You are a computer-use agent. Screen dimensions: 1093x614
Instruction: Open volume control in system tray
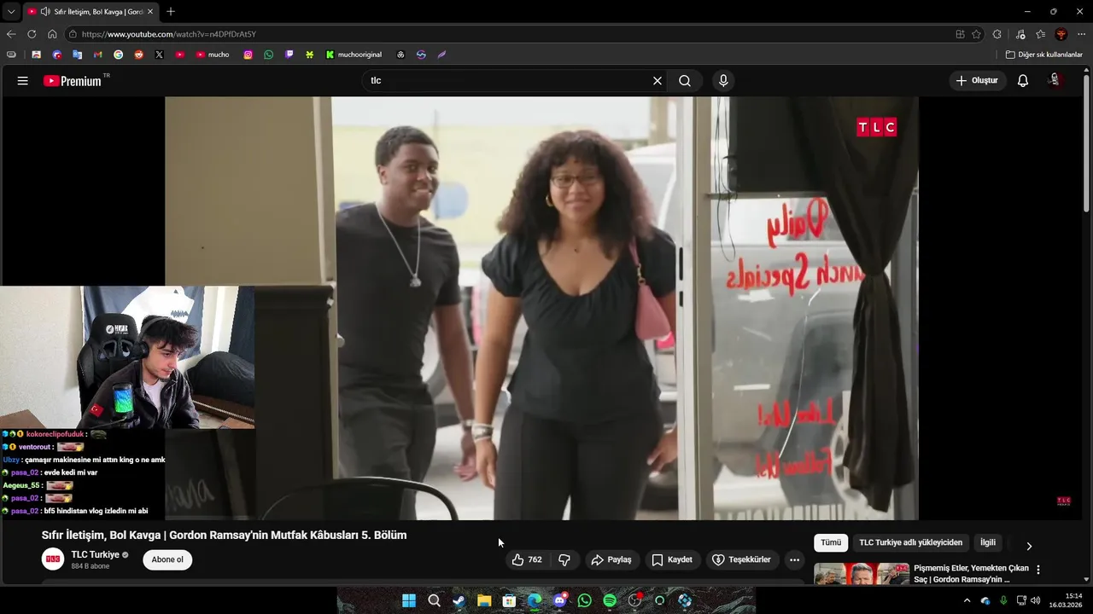pyautogui.click(x=1035, y=600)
